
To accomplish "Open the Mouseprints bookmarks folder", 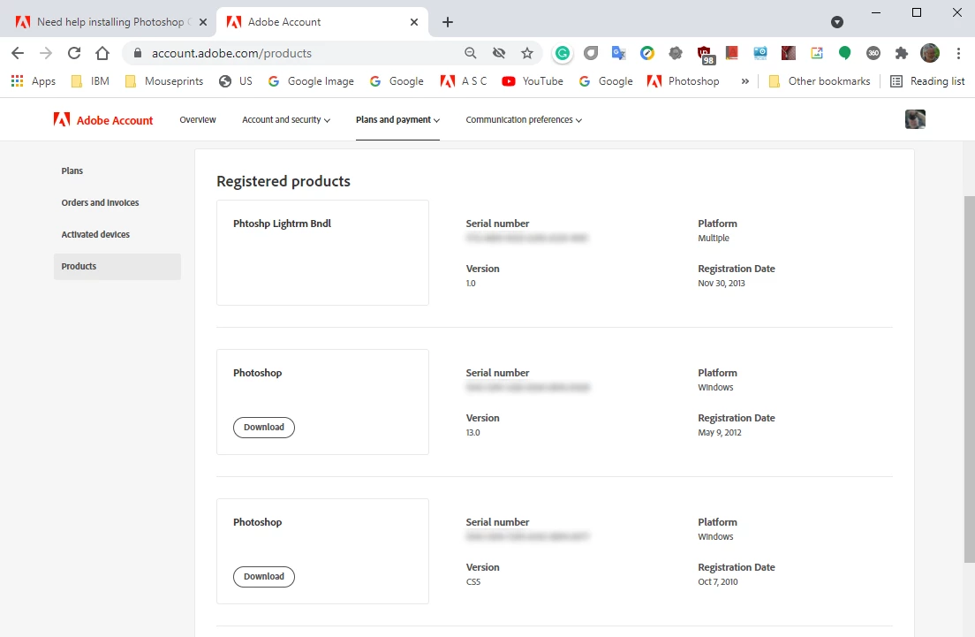I will [164, 81].
